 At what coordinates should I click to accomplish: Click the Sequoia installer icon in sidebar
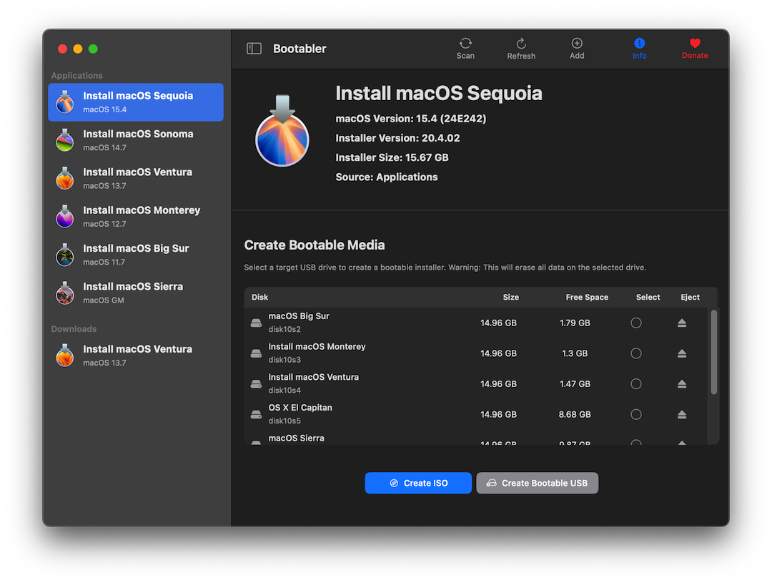point(65,102)
